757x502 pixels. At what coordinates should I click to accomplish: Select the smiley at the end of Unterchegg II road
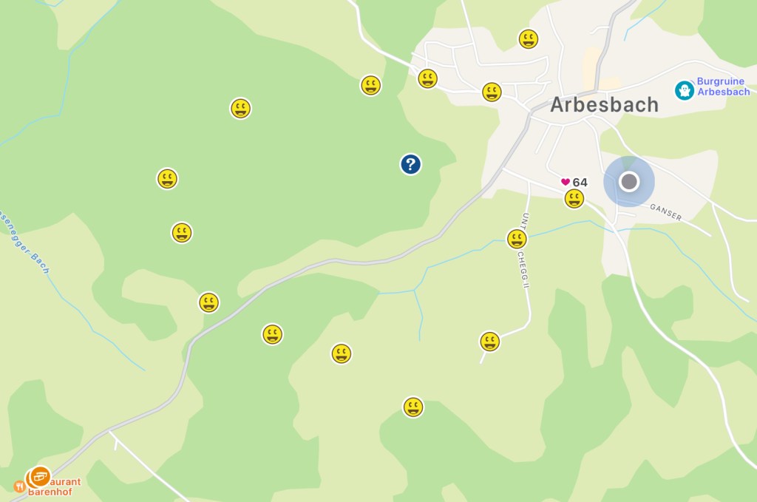coord(489,342)
